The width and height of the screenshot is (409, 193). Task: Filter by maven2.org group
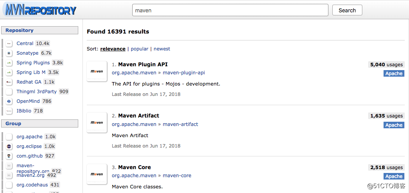pos(30,175)
